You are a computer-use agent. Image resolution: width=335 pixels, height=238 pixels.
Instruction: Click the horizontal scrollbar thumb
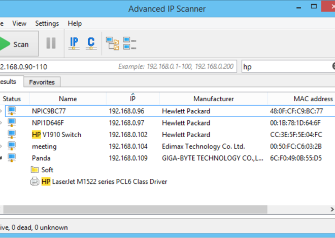(135, 209)
